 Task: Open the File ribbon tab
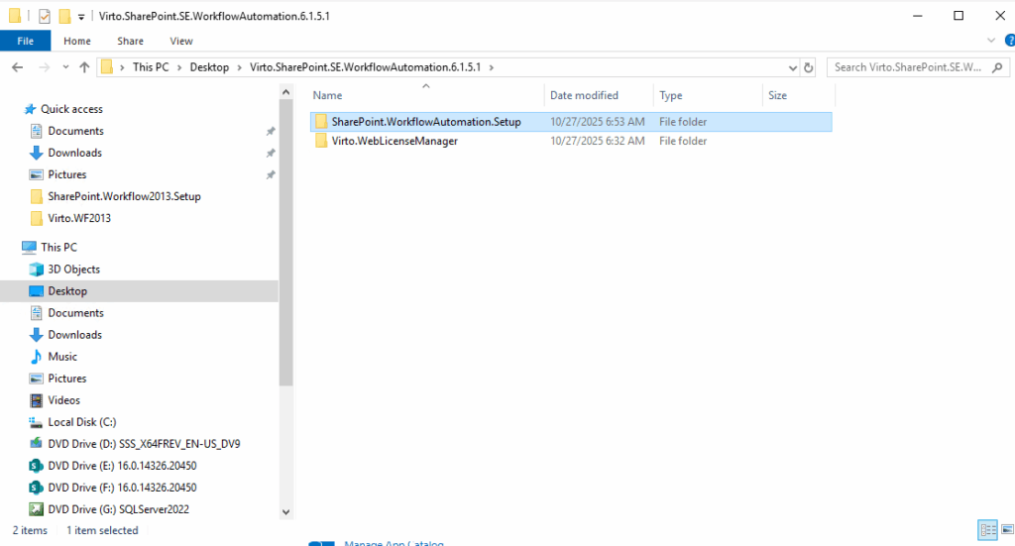[x=25, y=41]
